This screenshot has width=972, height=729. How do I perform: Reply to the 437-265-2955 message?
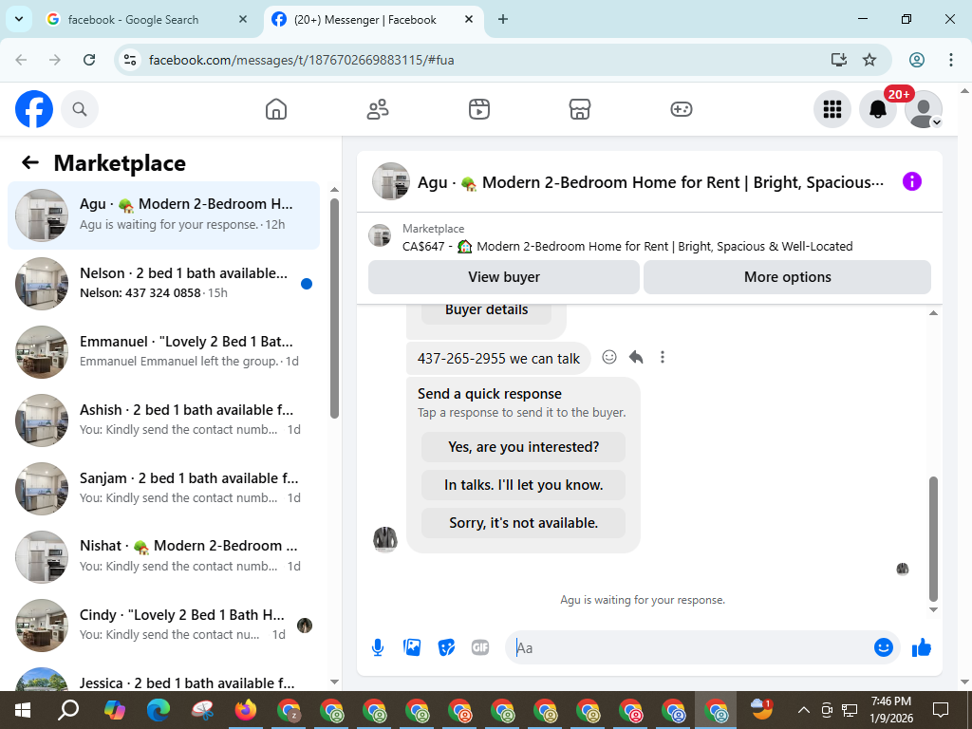636,357
